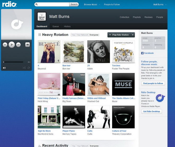Open Mumford & Sons album cover
The image size is (175, 147).
49,117
